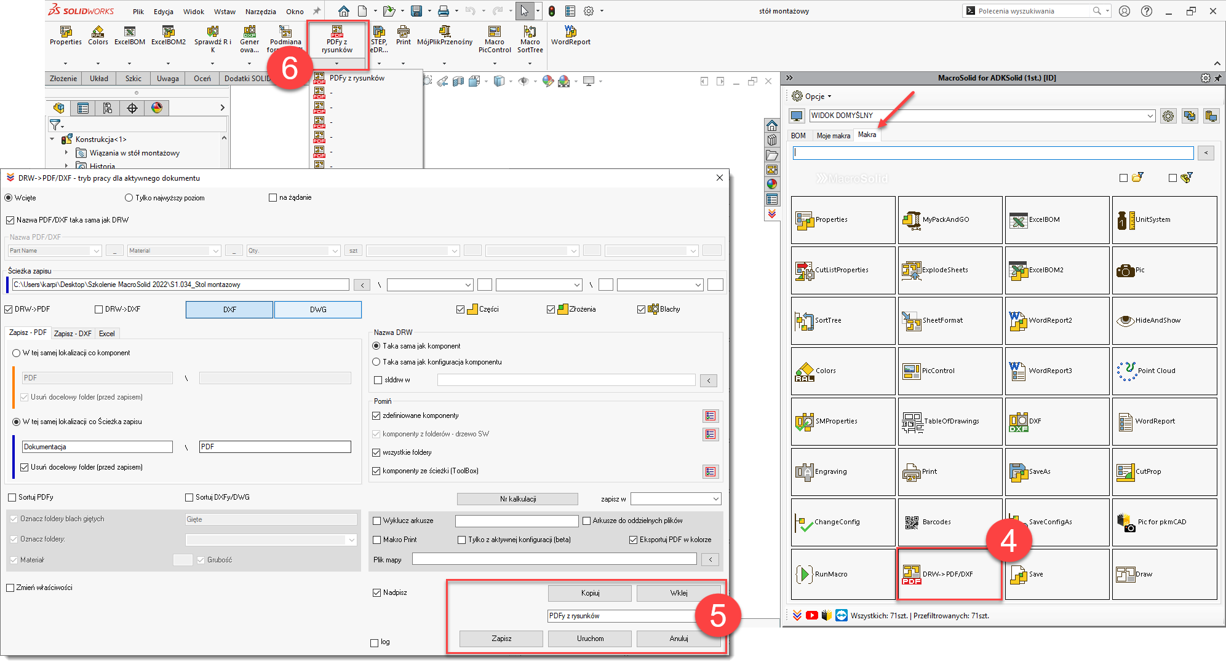Viewport: 1226px width, 665px height.
Task: Select the Wcięte radio button
Action: (9, 198)
